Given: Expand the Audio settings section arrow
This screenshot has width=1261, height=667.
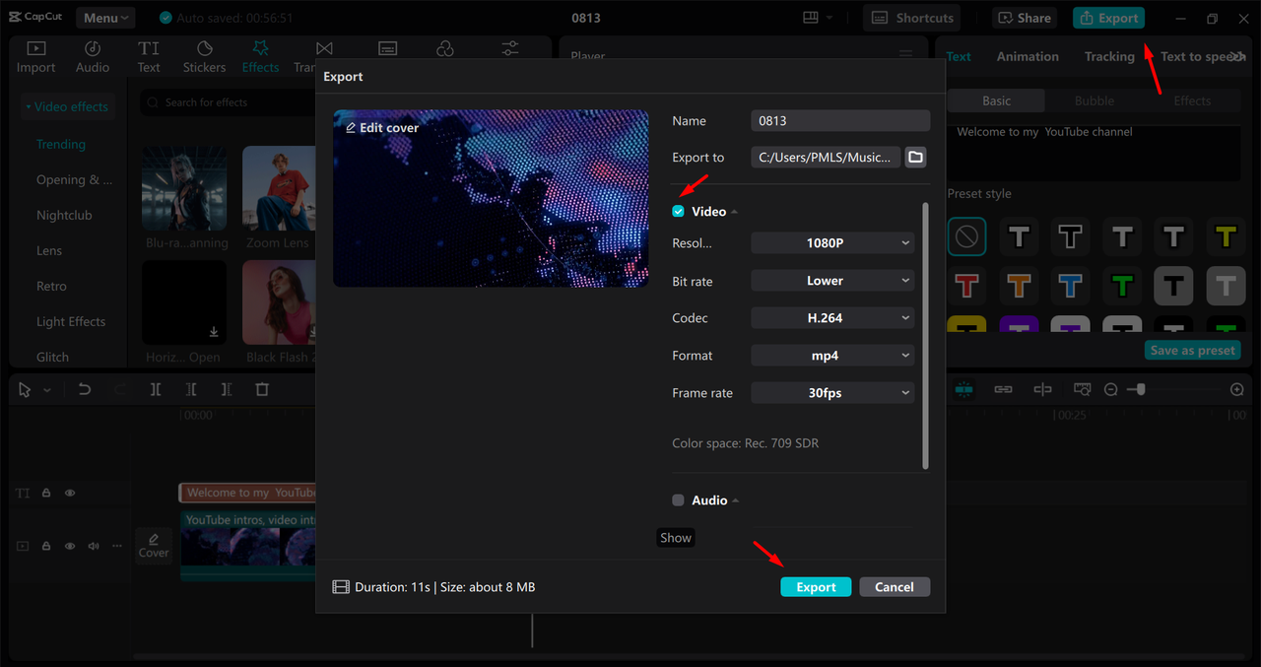Looking at the screenshot, I should [735, 500].
